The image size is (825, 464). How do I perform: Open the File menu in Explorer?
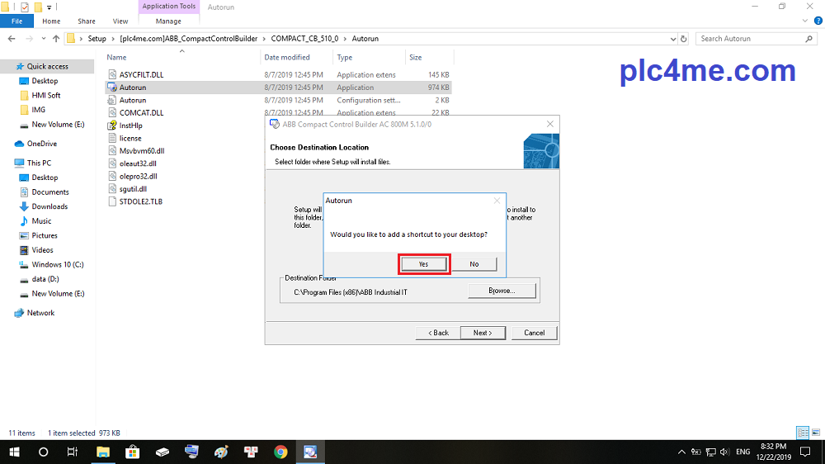[16, 21]
